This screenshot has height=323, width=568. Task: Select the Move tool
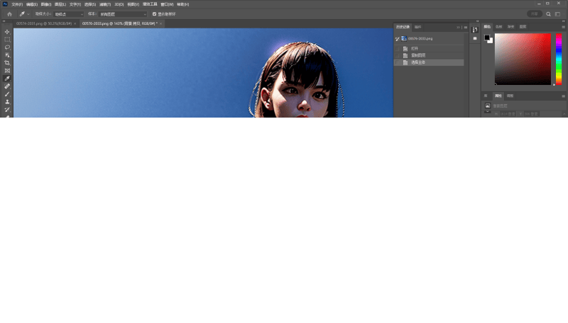pyautogui.click(x=7, y=32)
